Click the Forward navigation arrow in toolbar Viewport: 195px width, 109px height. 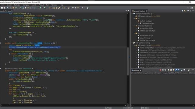(82, 8)
